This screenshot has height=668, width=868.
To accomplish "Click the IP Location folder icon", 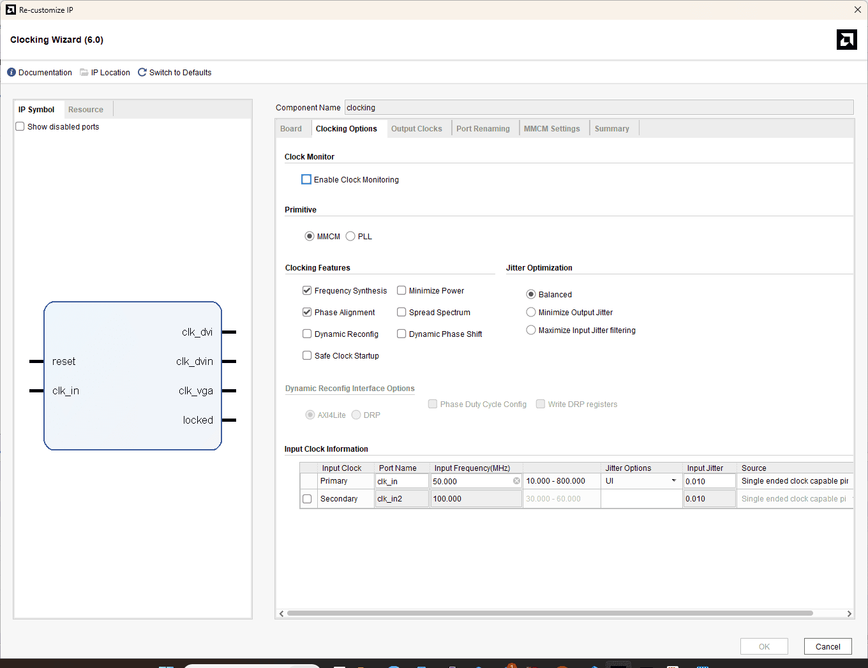I will (84, 72).
